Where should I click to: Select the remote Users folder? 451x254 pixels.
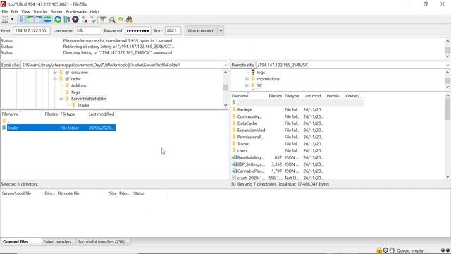[x=242, y=150]
